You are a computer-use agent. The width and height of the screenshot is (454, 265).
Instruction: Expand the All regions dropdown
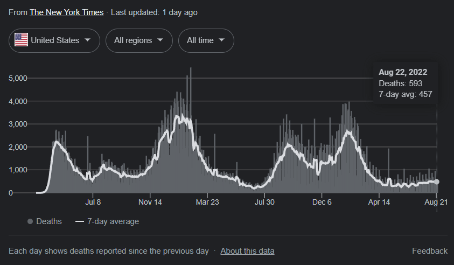click(x=139, y=40)
